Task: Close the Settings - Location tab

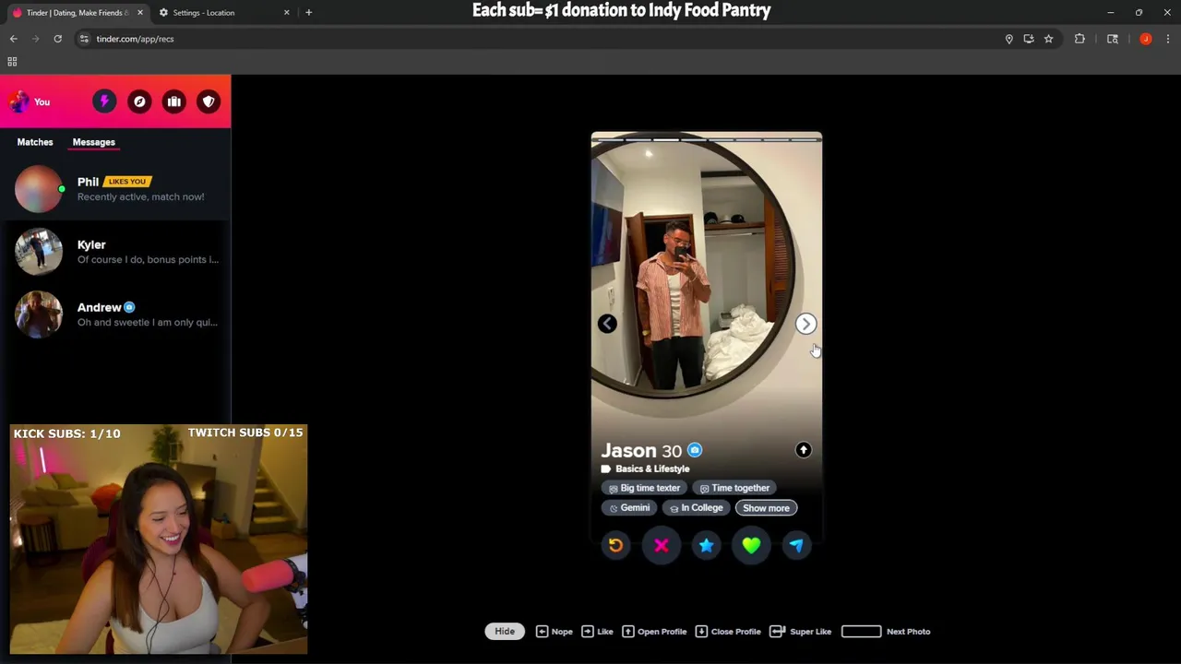Action: point(286,13)
